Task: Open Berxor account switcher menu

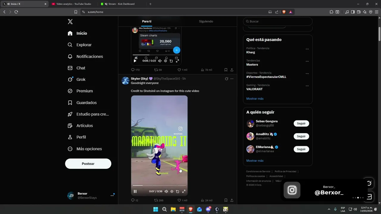Action: (x=91, y=196)
